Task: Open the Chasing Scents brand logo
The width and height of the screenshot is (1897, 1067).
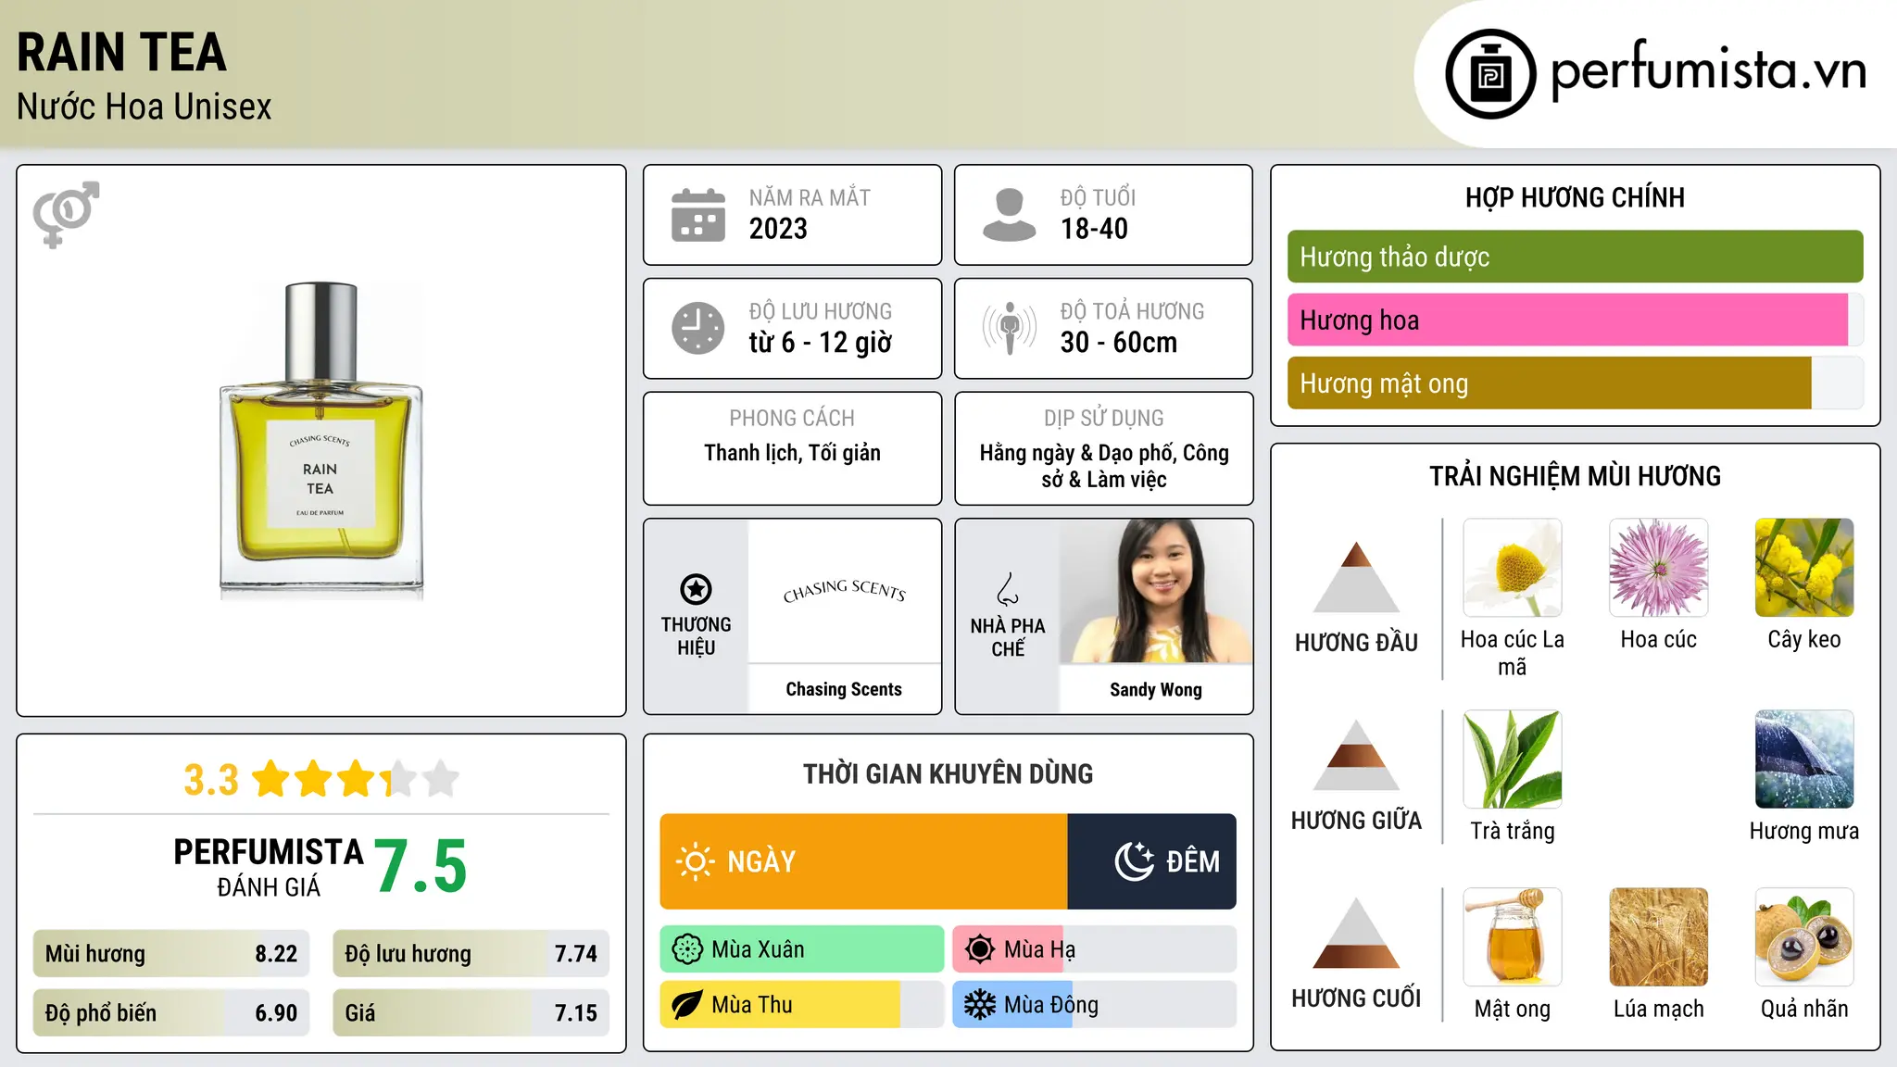Action: tap(844, 590)
